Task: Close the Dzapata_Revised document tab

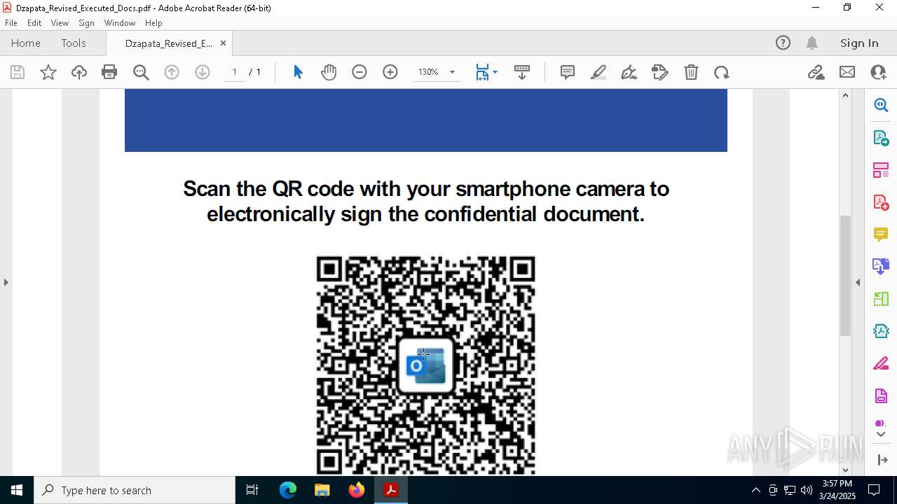Action: [223, 43]
